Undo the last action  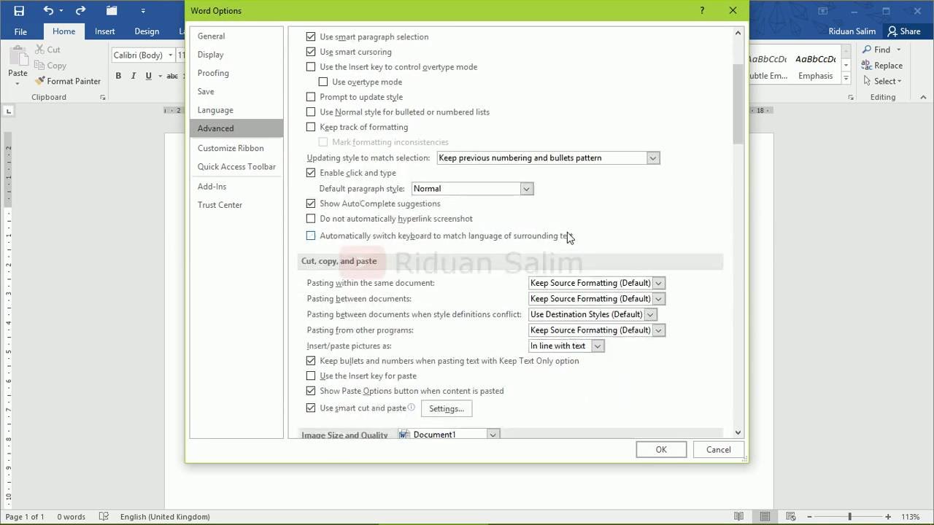coord(48,10)
